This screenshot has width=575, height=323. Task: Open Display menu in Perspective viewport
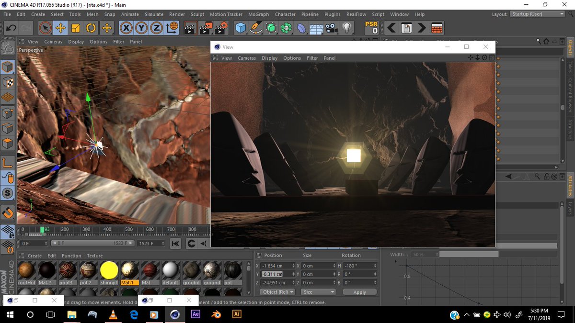[x=76, y=42]
